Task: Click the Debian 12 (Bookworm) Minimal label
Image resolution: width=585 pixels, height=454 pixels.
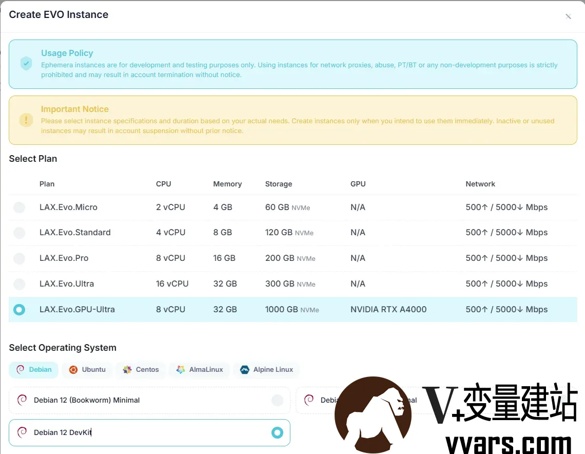Action: click(87, 400)
